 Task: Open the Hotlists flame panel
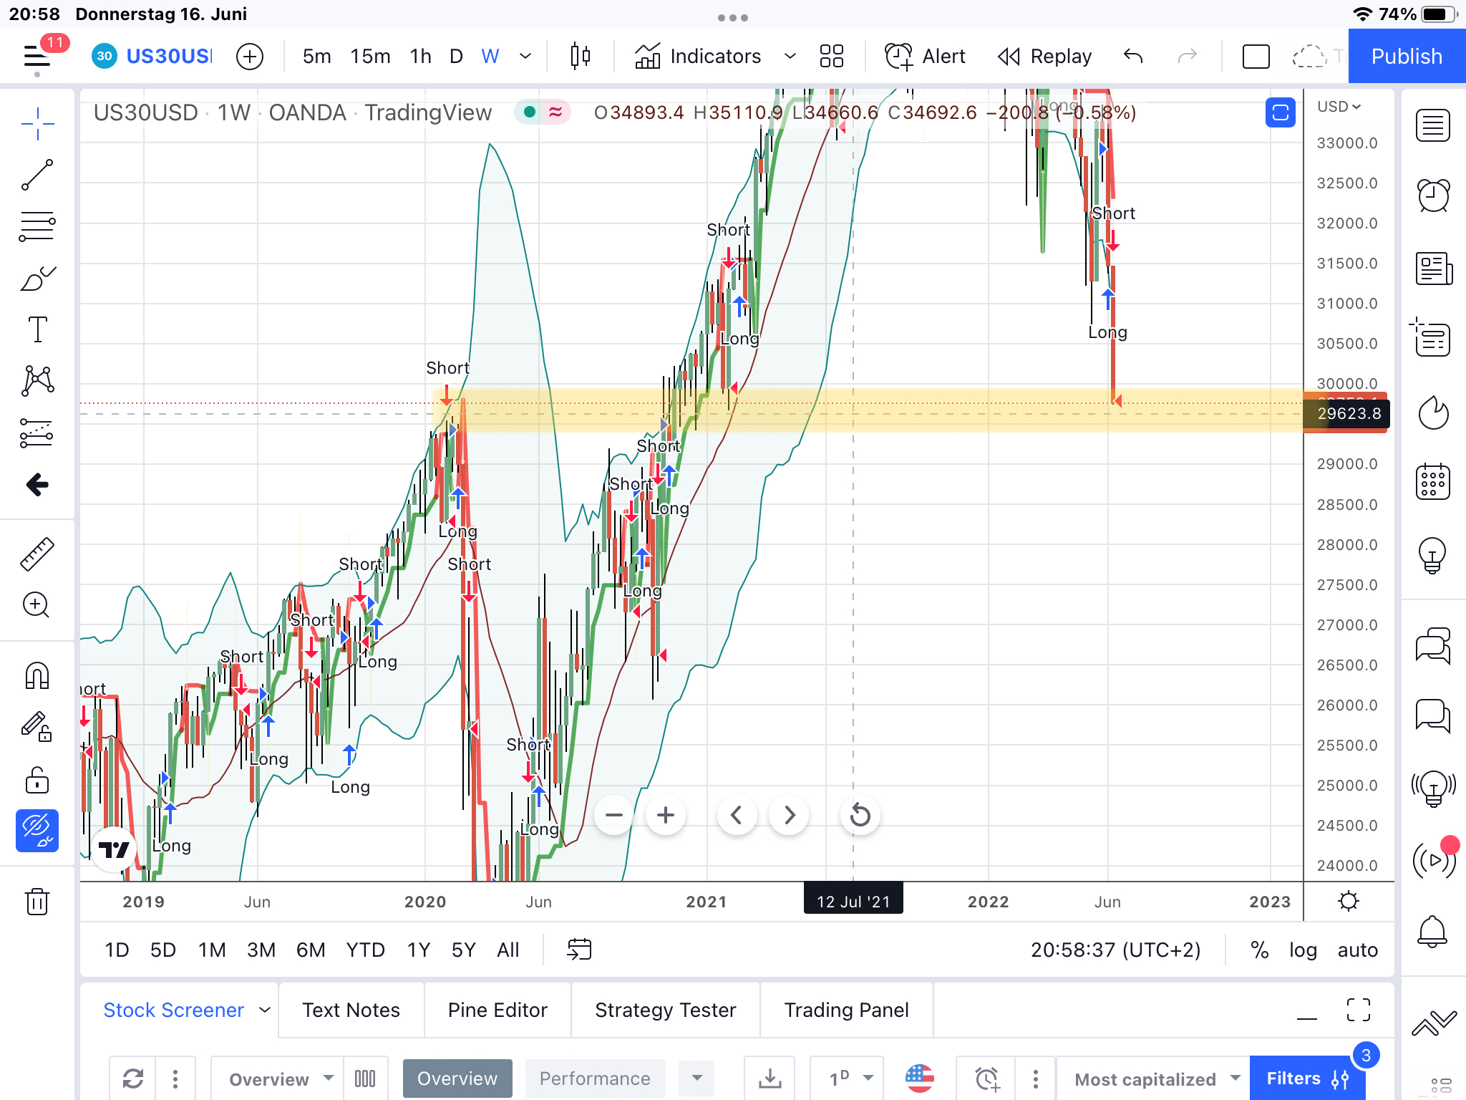pyautogui.click(x=1433, y=412)
